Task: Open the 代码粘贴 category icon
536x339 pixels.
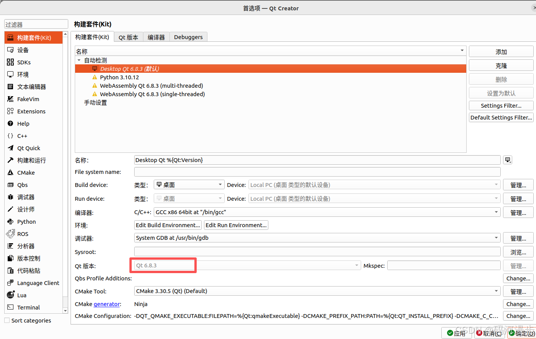Action: tap(10, 270)
